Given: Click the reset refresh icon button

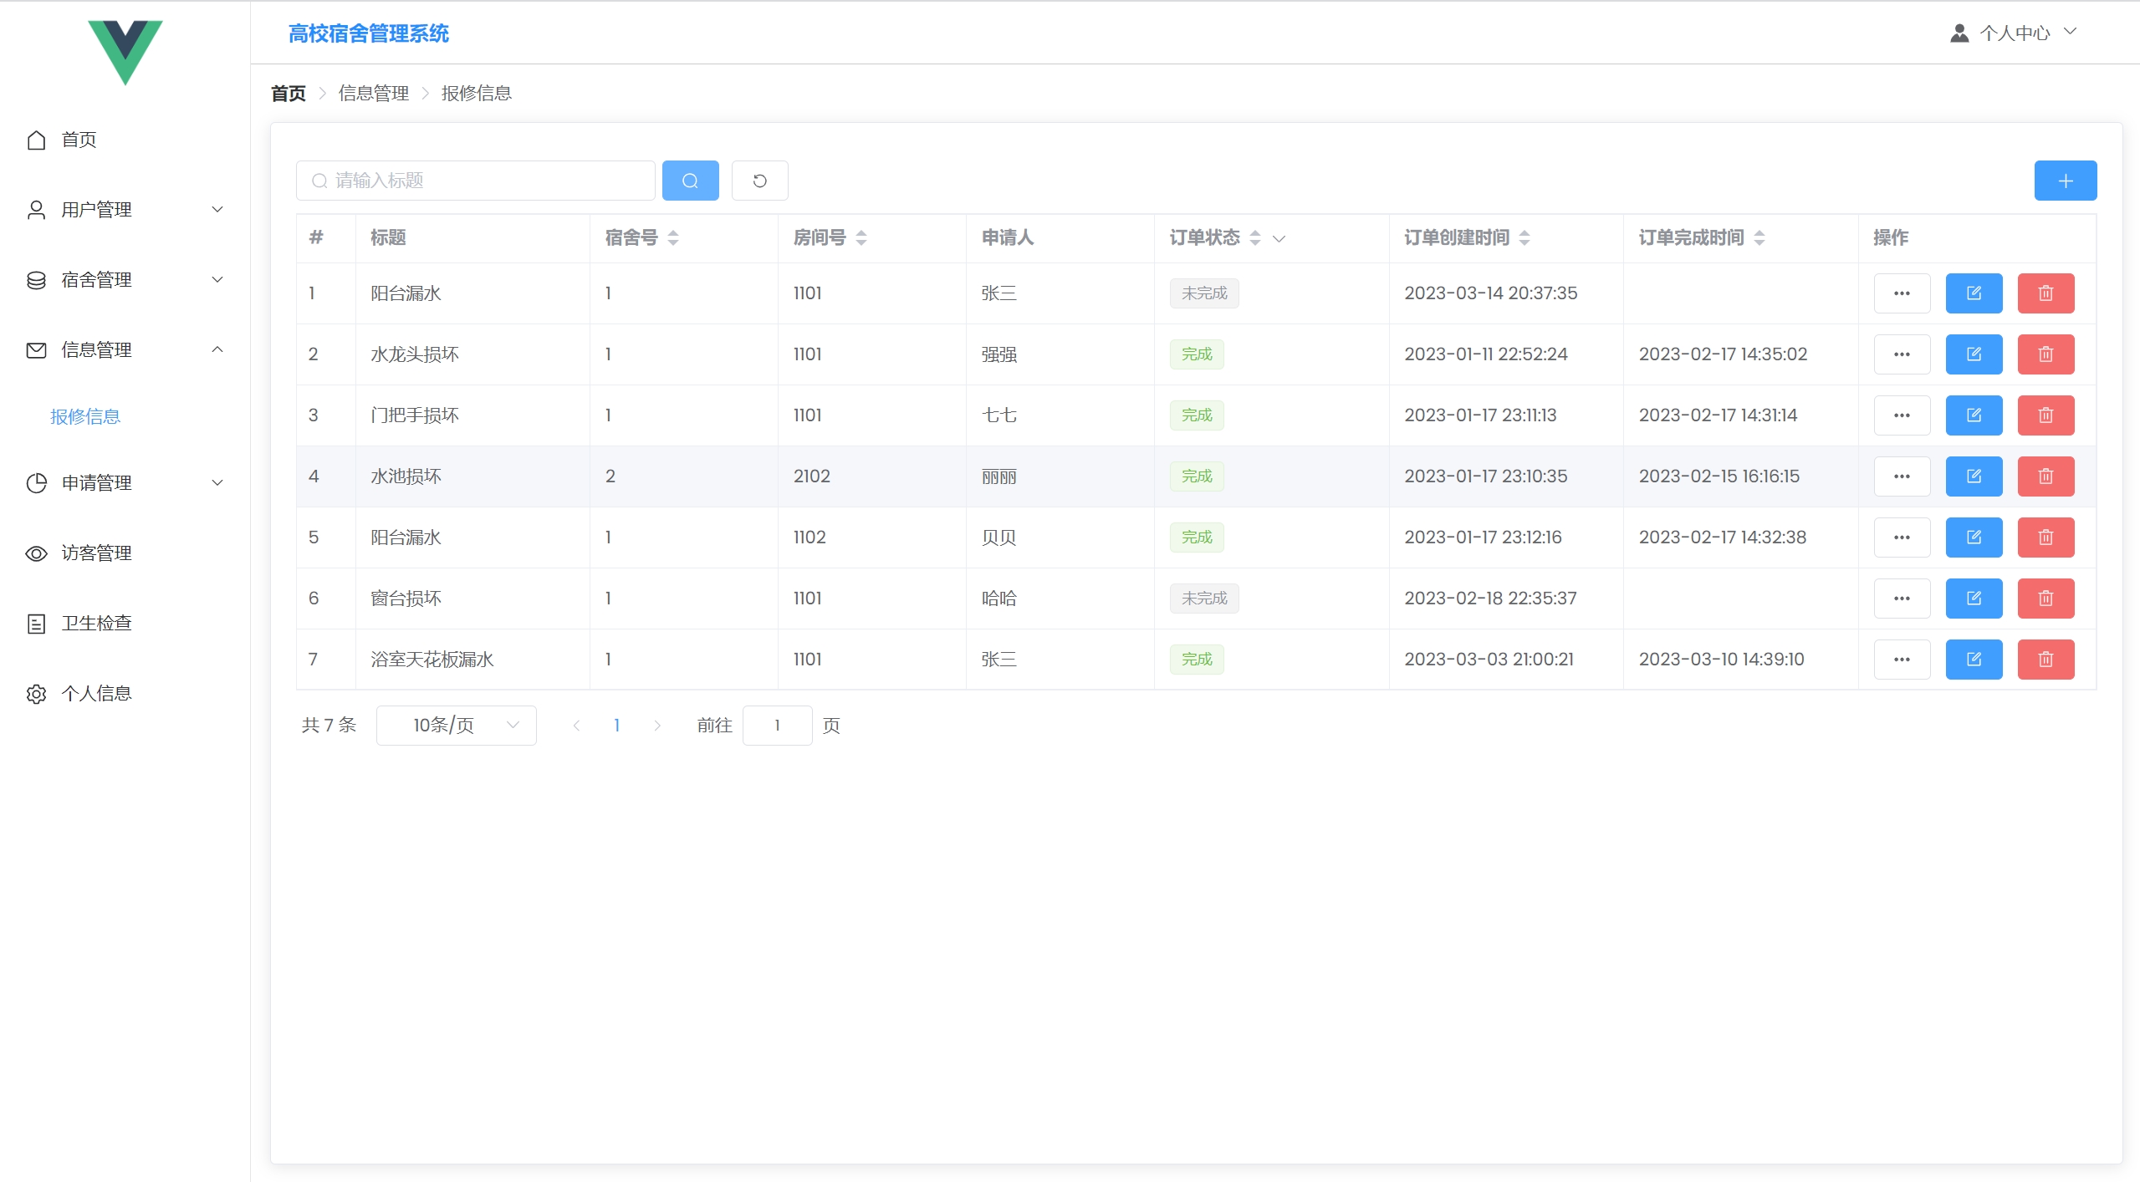Looking at the screenshot, I should pyautogui.click(x=759, y=181).
